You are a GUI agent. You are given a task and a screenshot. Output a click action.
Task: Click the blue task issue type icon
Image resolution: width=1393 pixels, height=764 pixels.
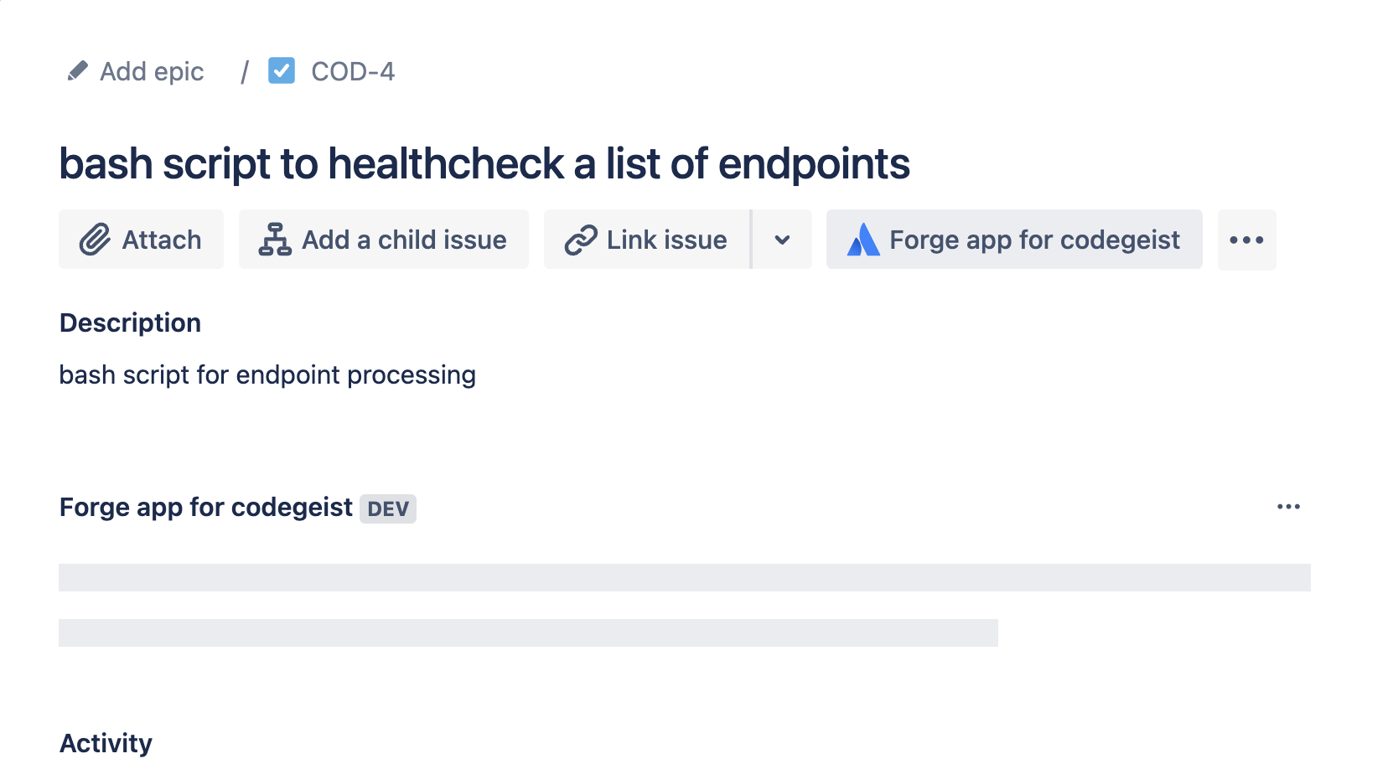click(282, 71)
